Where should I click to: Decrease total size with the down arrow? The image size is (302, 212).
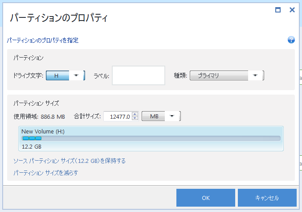point(135,119)
